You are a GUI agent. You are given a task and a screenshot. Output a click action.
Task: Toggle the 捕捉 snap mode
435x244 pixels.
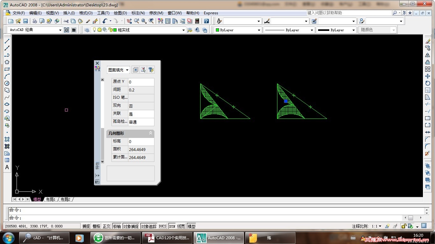tap(86, 226)
